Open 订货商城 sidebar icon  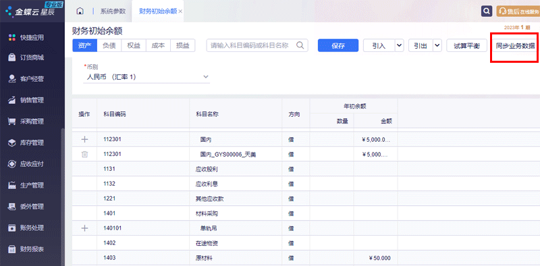(12, 57)
